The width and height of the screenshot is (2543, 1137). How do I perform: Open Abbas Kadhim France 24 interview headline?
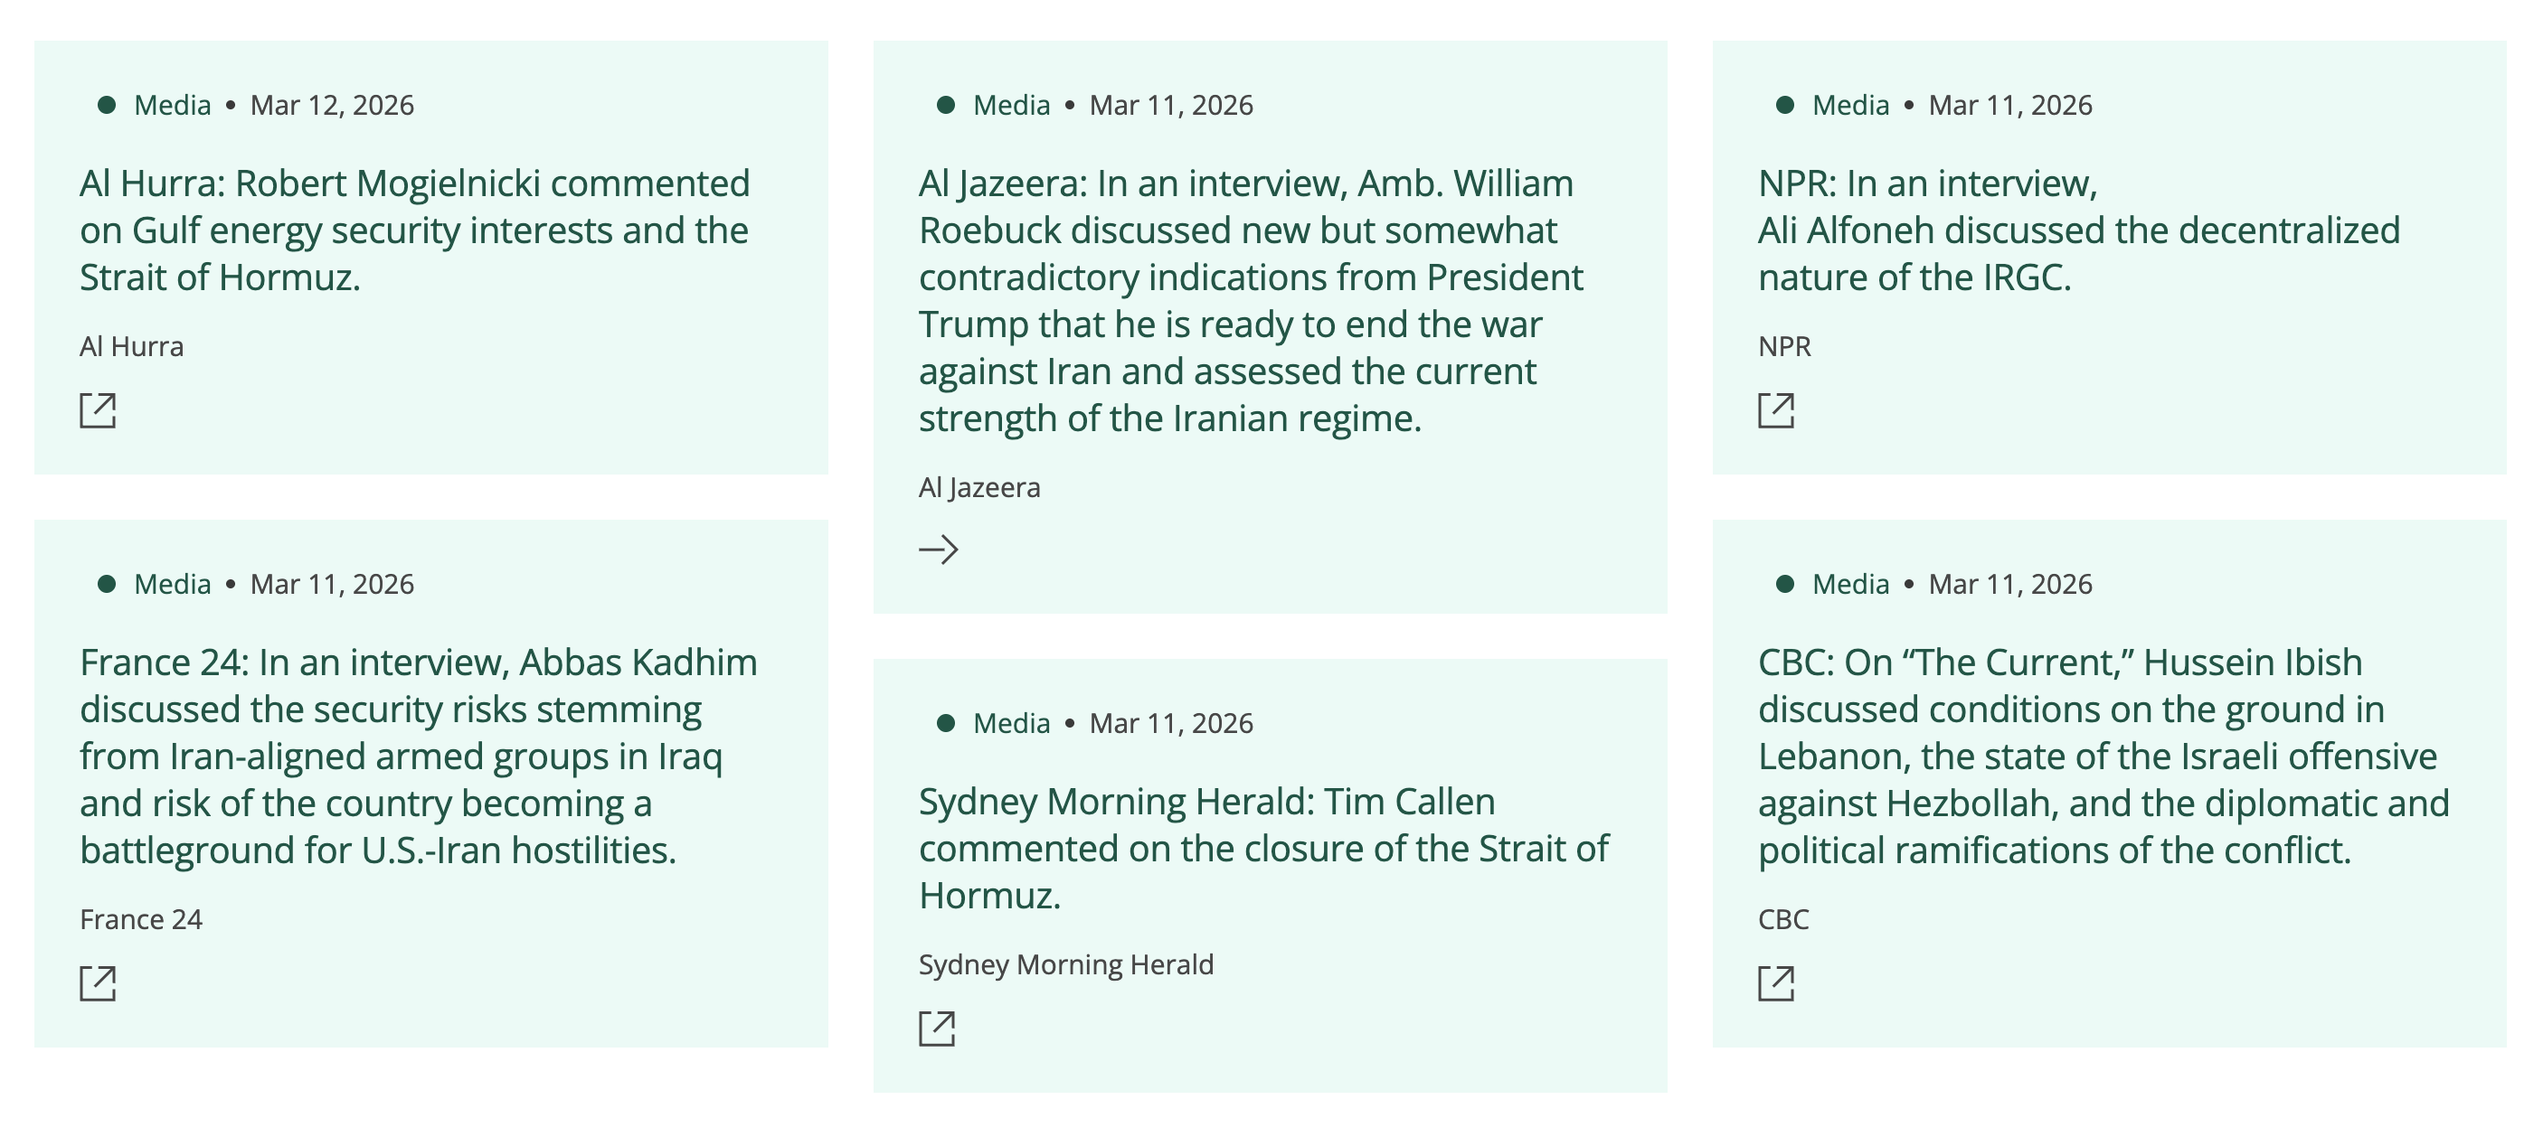tap(419, 756)
